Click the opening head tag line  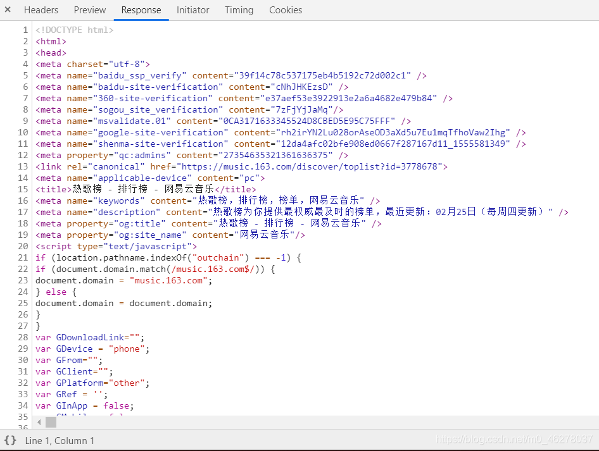click(51, 53)
